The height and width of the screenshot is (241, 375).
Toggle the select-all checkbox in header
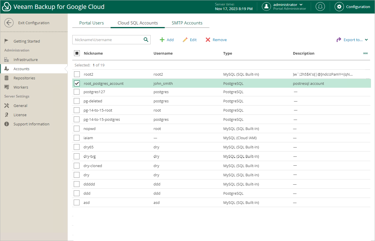(77, 53)
